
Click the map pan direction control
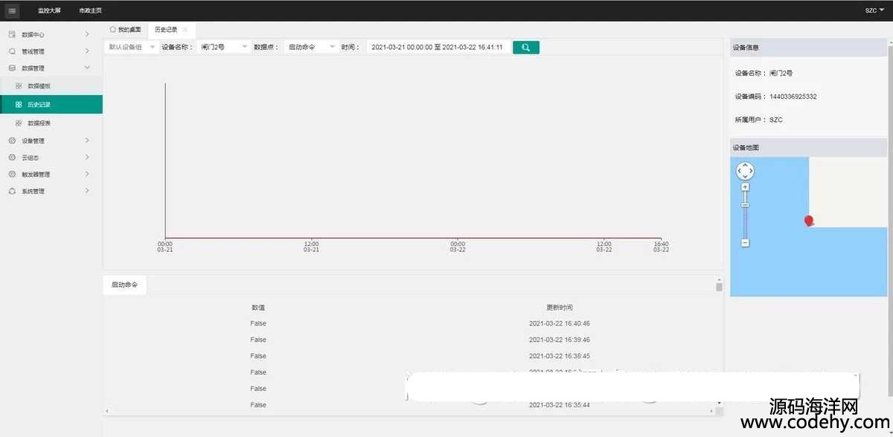pyautogui.click(x=745, y=171)
